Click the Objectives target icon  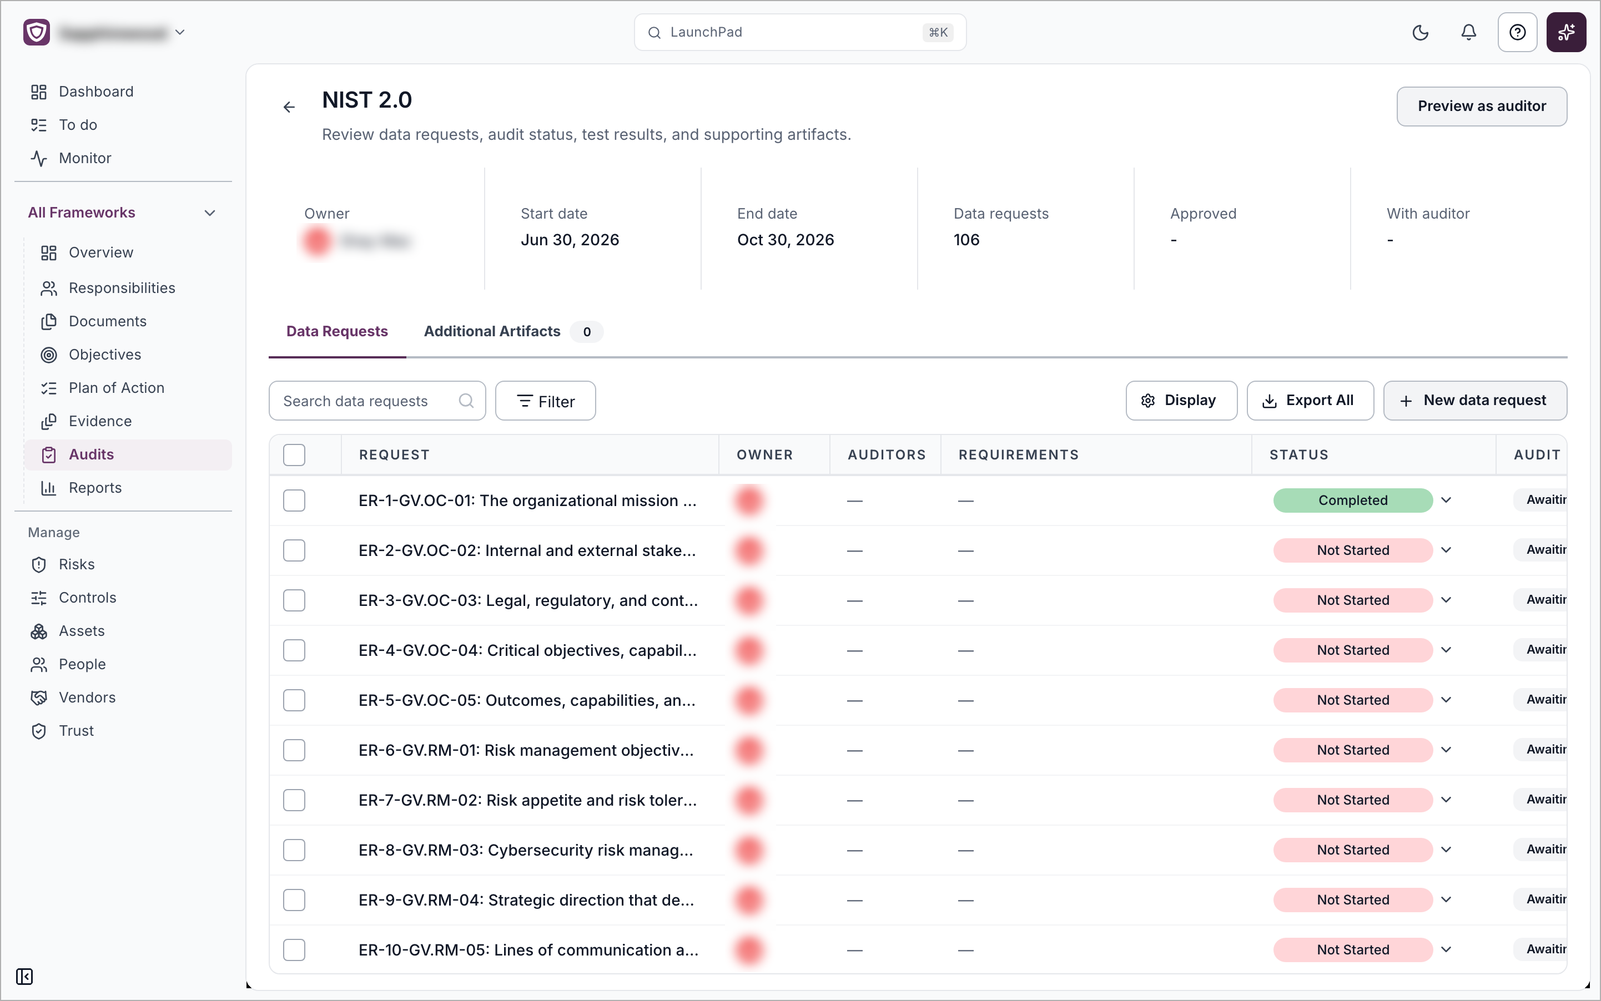click(49, 355)
